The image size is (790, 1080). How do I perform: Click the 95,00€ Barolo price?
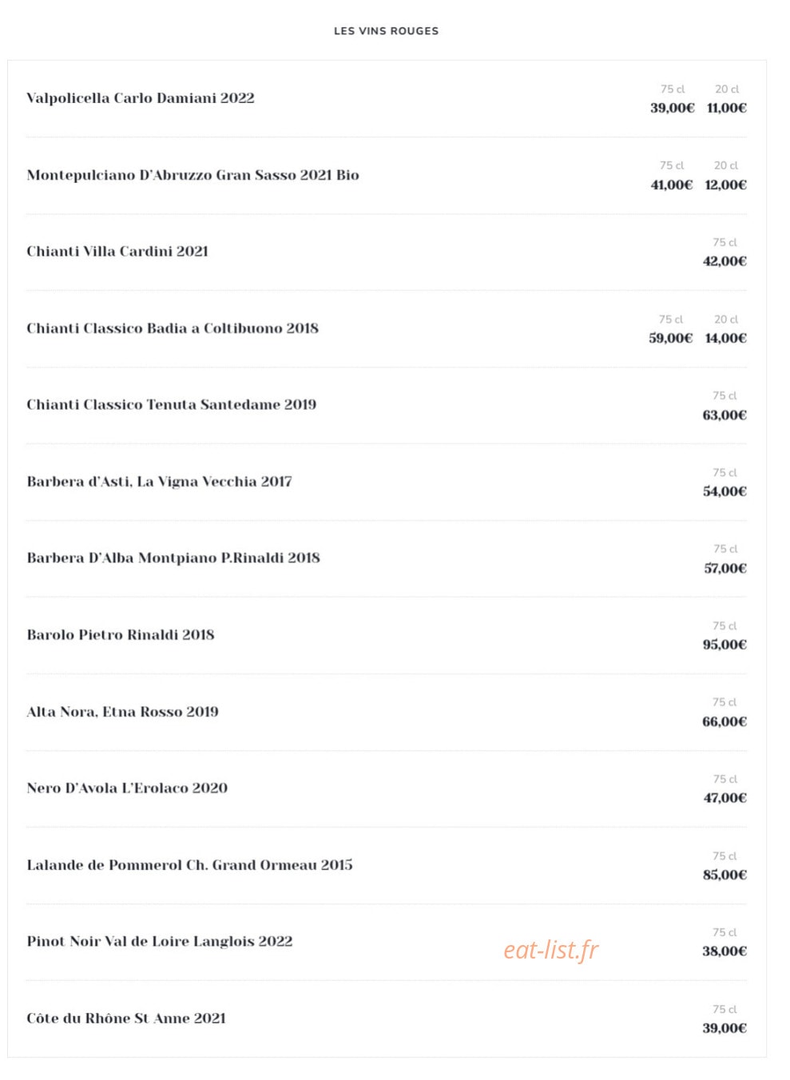click(x=724, y=645)
